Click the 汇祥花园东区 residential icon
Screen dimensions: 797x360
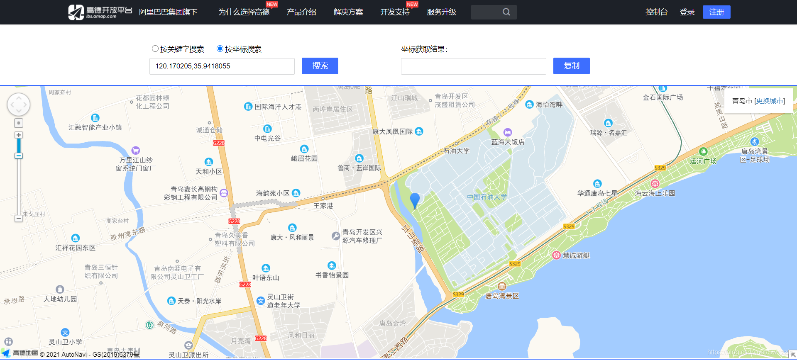pos(75,238)
